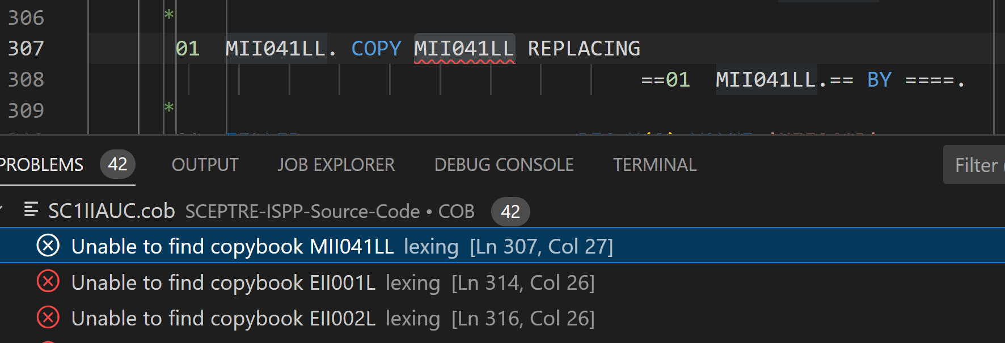Switch to the DEBUG CONSOLE tab
Viewport: 1005px width, 343px height.
pos(503,165)
